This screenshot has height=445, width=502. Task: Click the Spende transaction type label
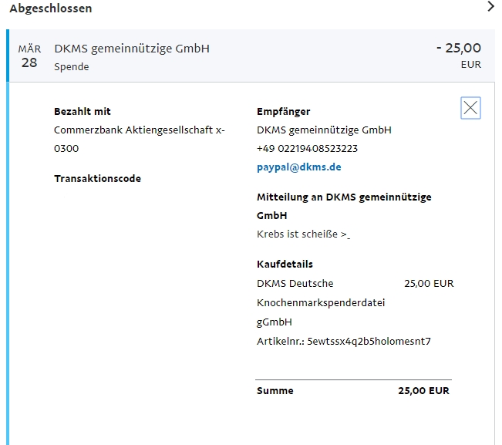pos(72,67)
